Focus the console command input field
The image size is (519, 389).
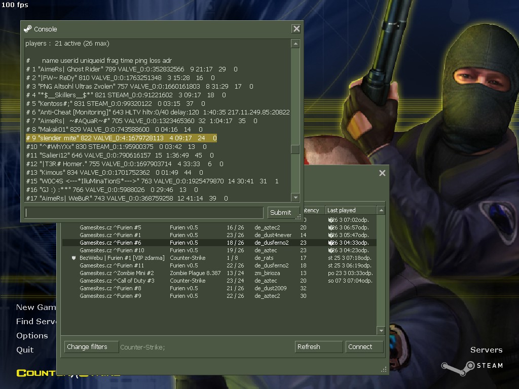click(x=144, y=212)
